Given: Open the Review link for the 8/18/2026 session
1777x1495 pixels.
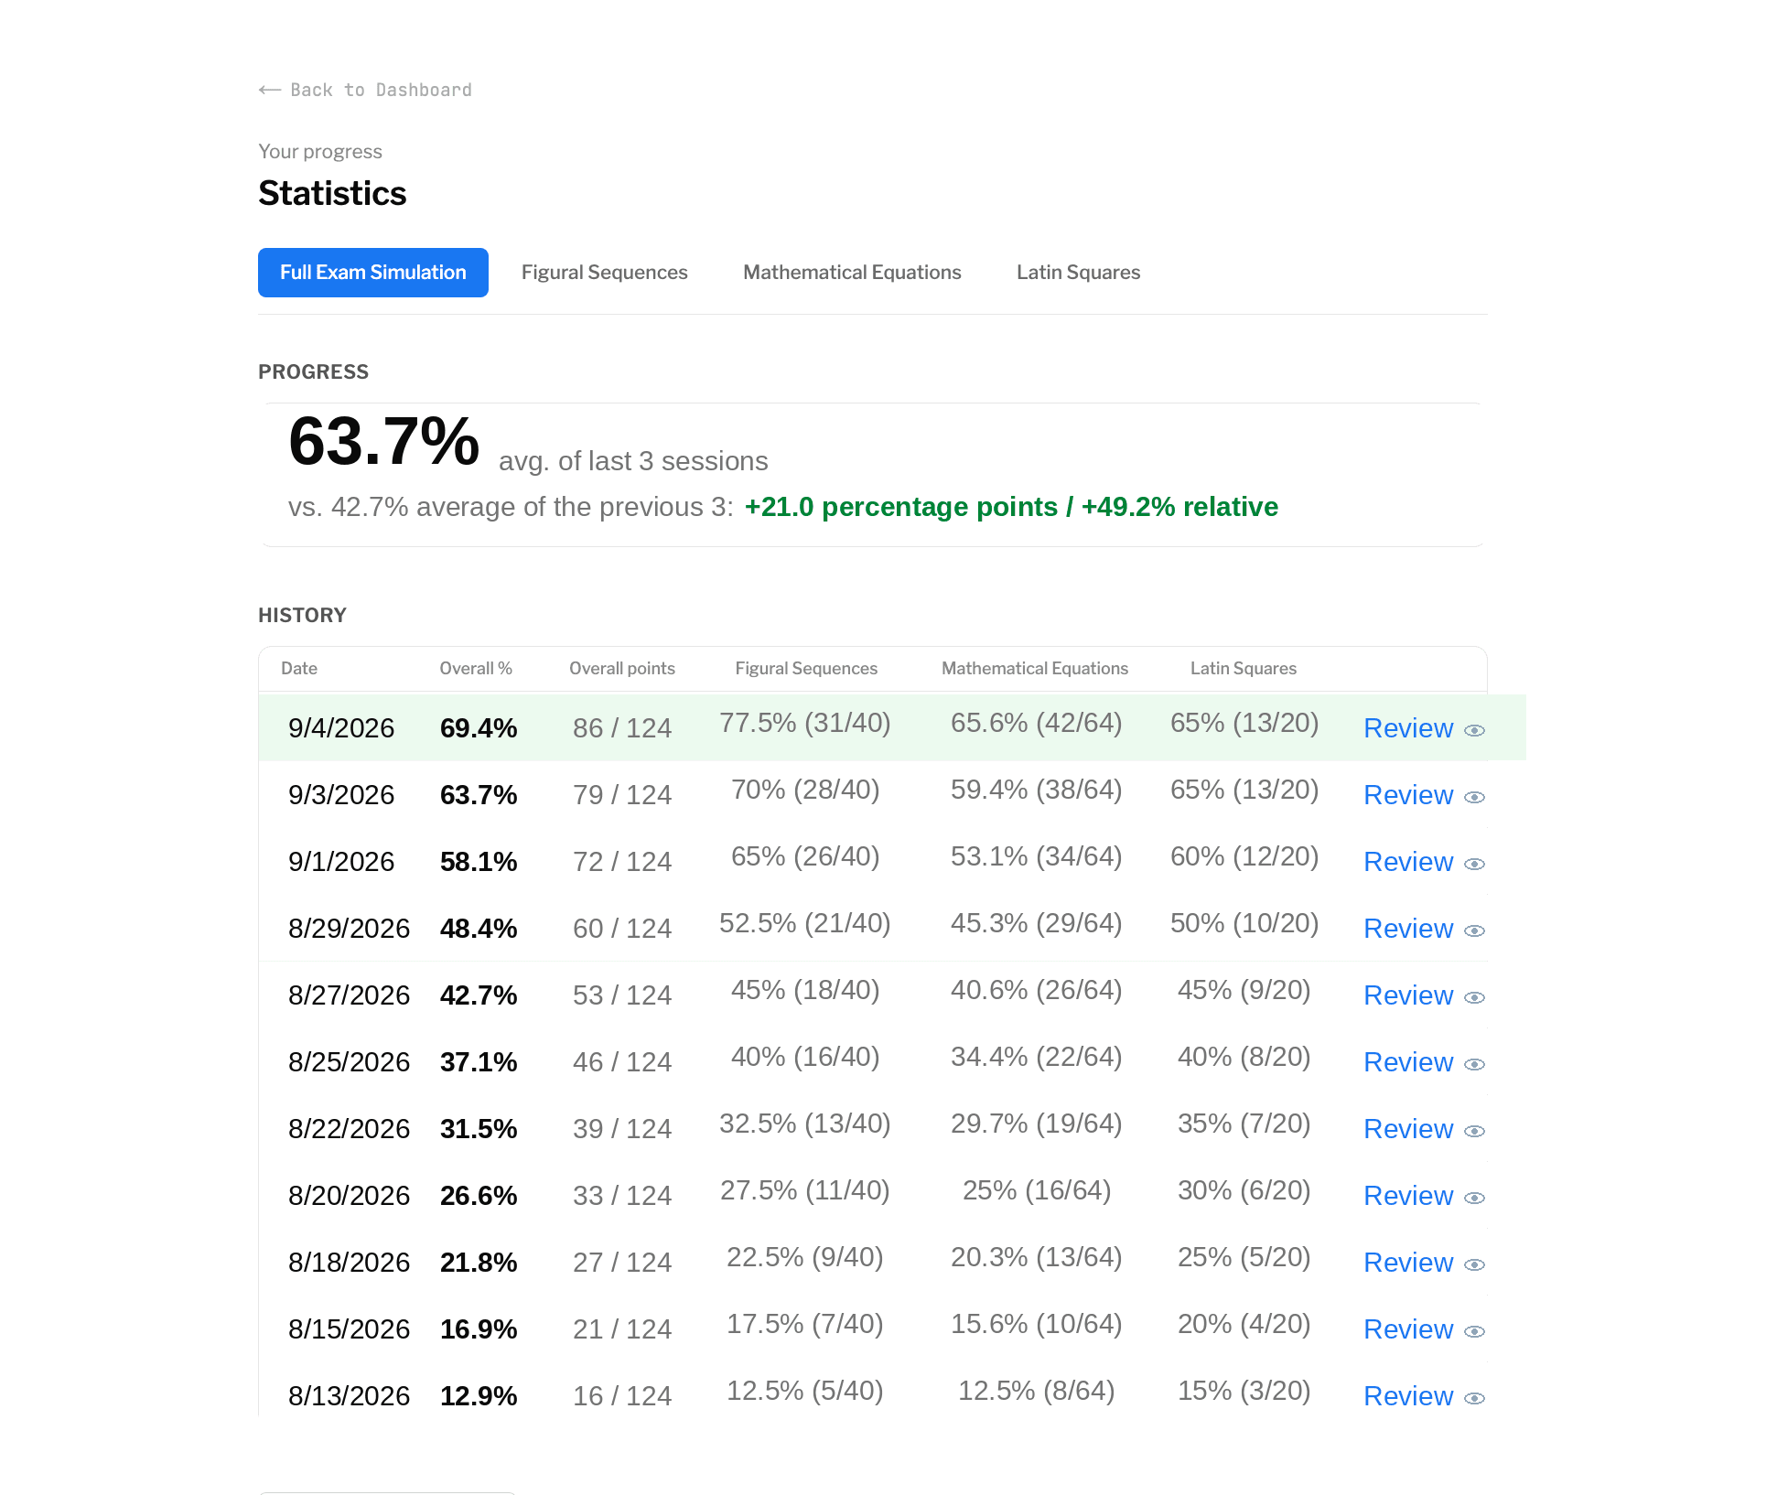Looking at the screenshot, I should pyautogui.click(x=1408, y=1263).
